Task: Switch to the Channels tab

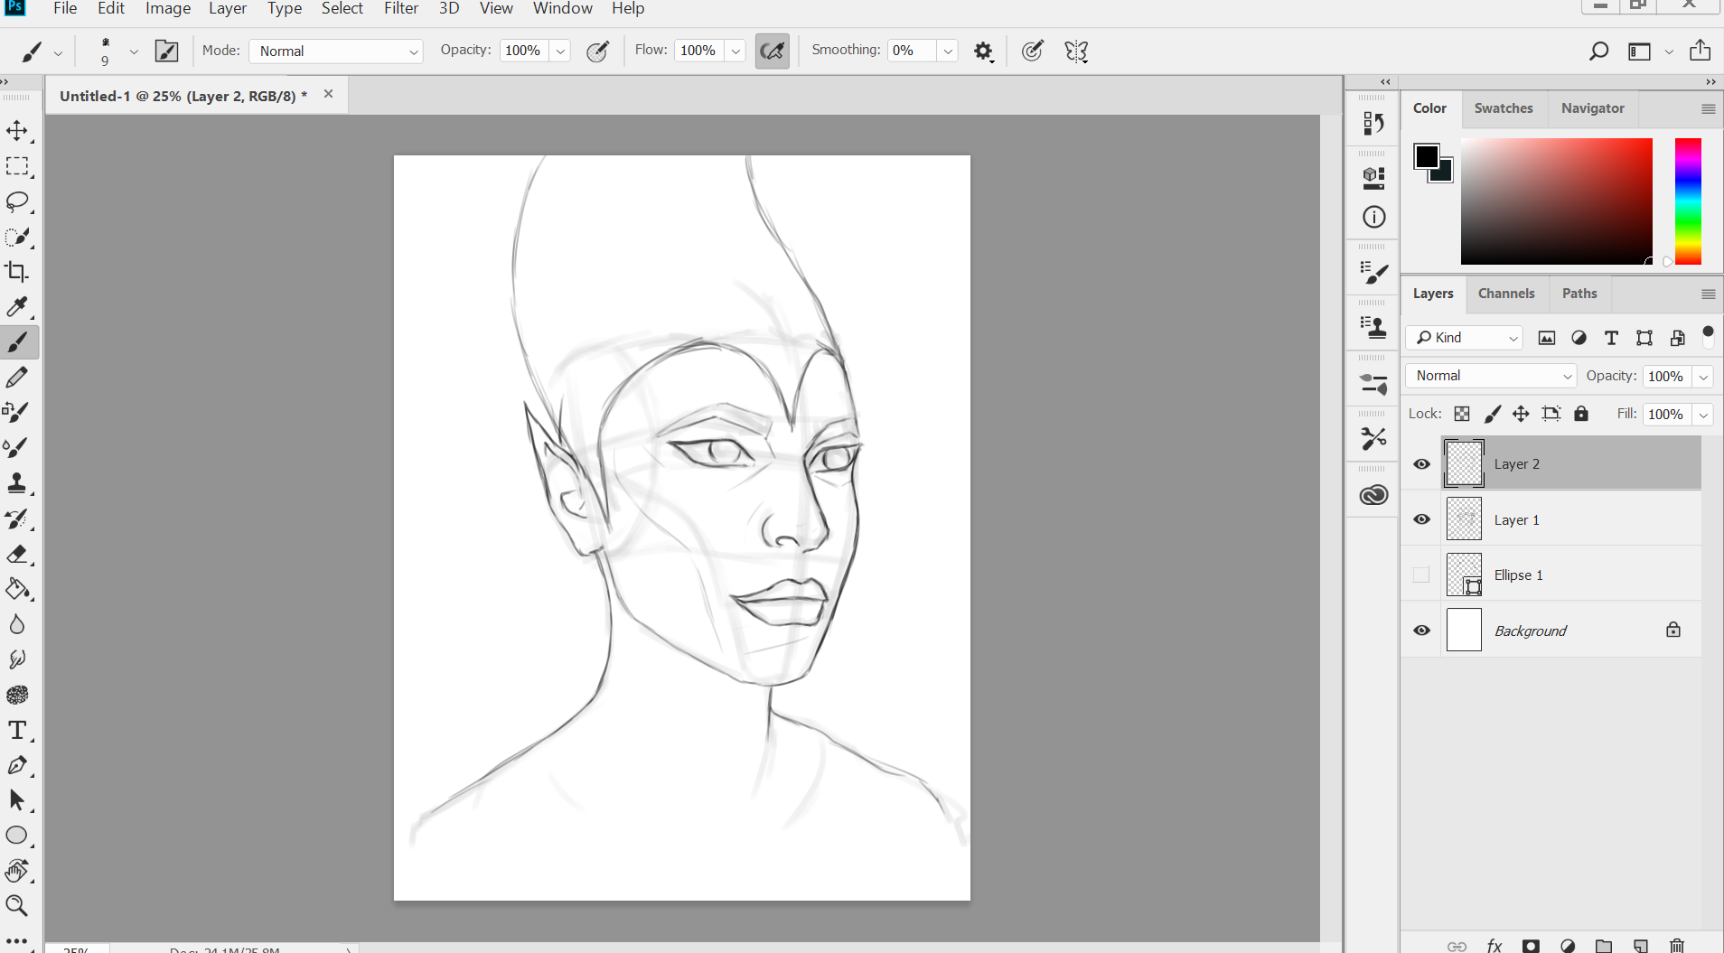Action: pos(1506,294)
